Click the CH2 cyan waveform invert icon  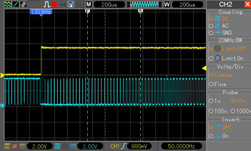click(73, 146)
